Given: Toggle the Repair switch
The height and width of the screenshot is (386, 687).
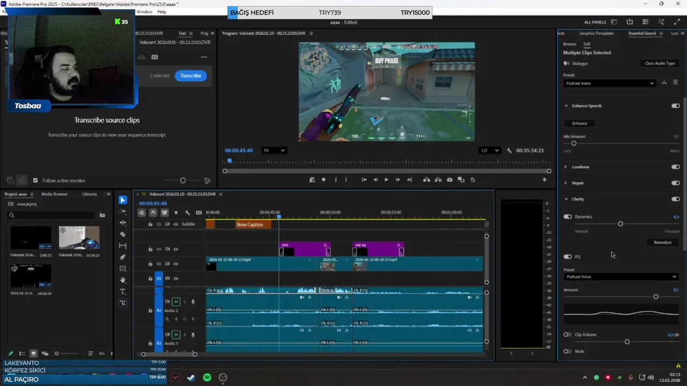Looking at the screenshot, I should click(x=676, y=183).
